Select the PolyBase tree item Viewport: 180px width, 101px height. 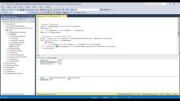[9, 69]
